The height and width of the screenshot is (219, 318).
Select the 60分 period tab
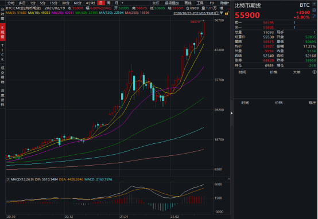click(77, 3)
